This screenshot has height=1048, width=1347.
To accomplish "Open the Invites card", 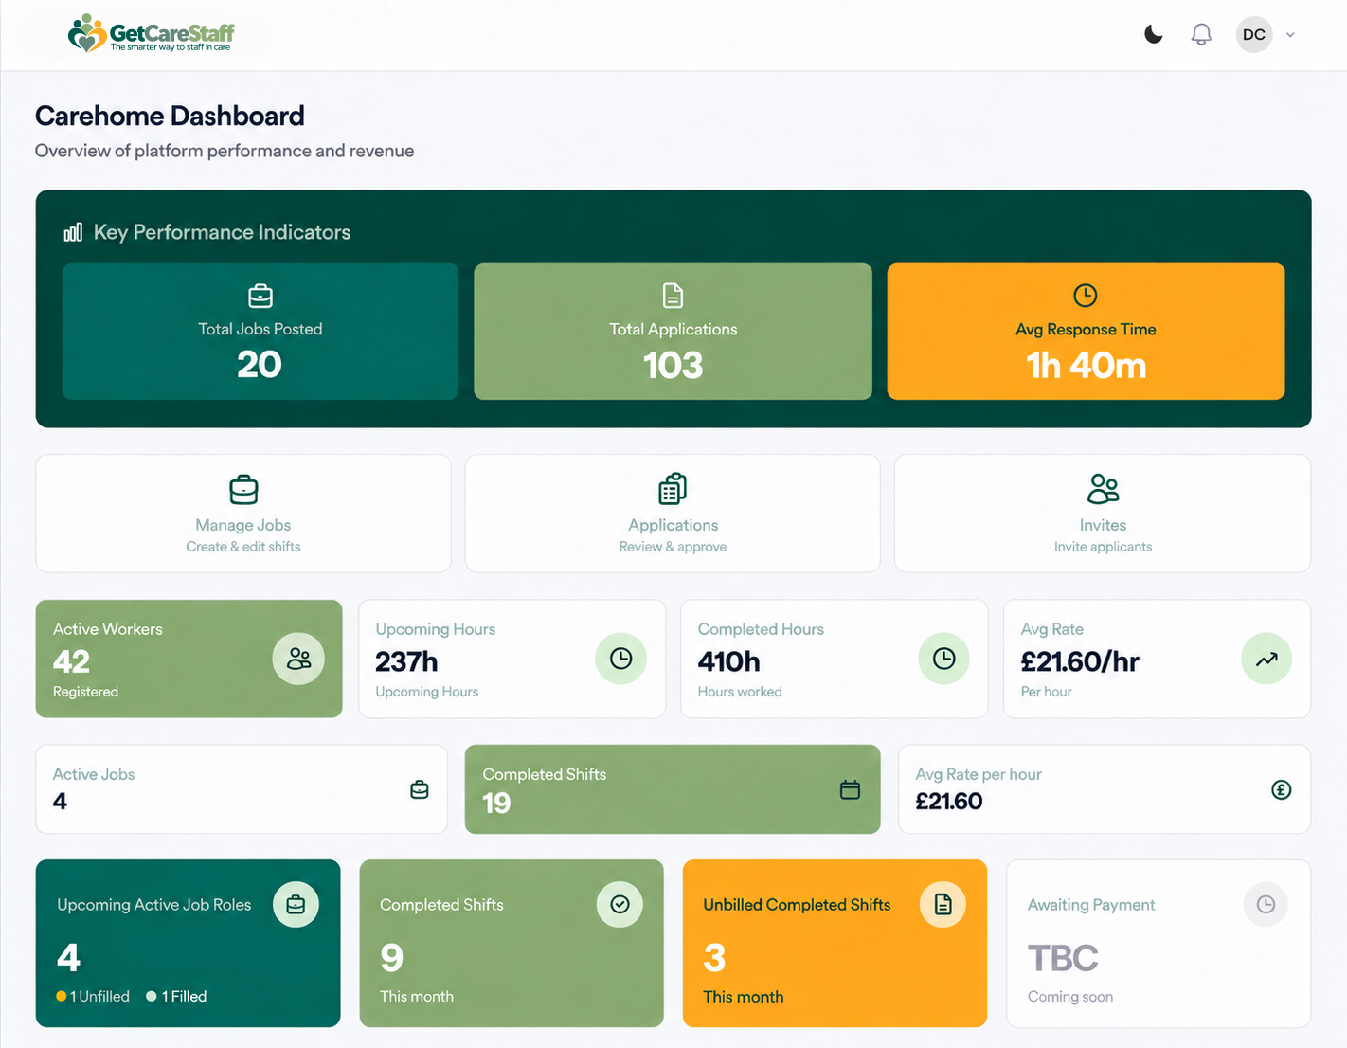I will pyautogui.click(x=1103, y=514).
